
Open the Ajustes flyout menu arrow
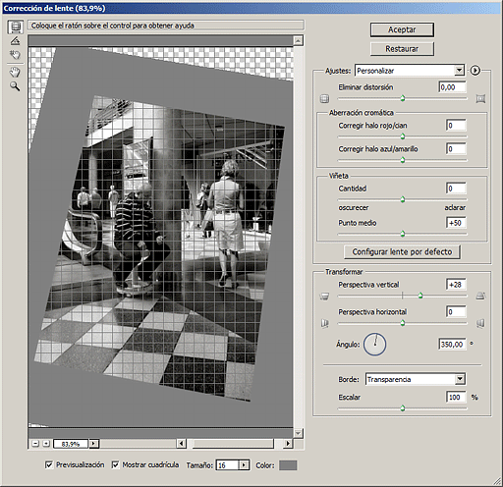tap(475, 71)
